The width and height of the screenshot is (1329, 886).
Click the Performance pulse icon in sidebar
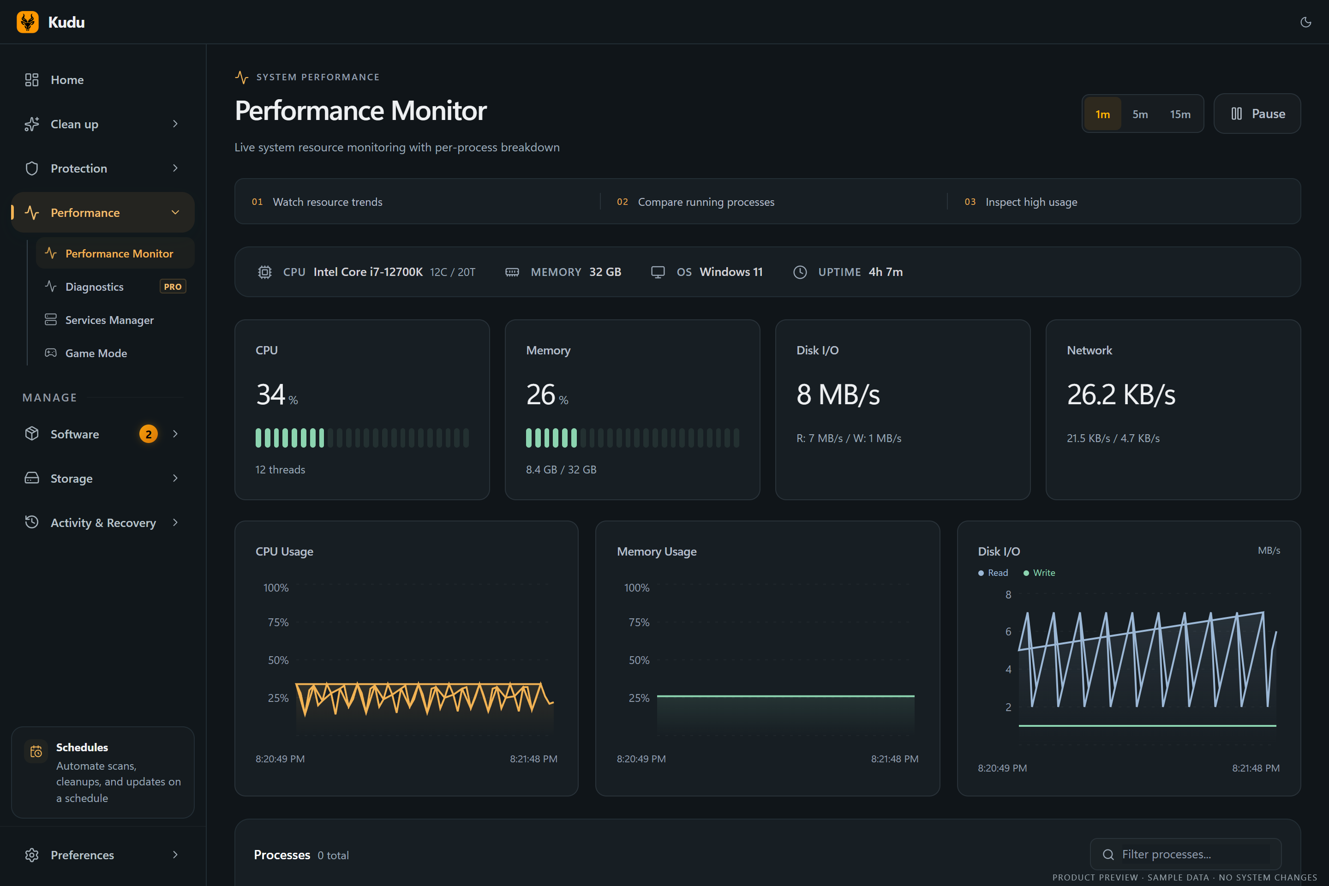coord(32,212)
